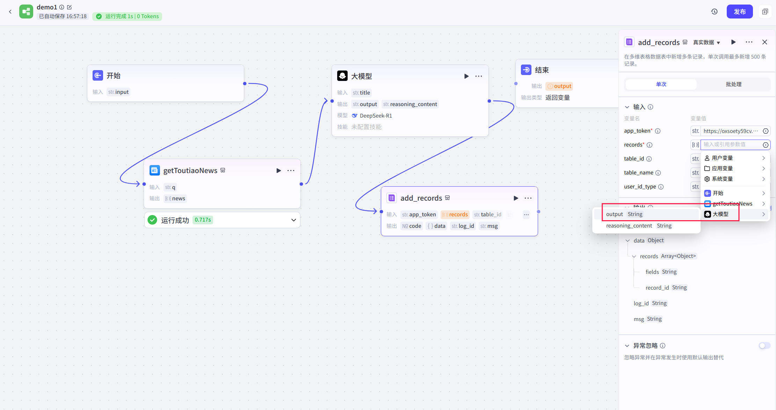776x410 pixels.
Task: Run add_records from side panel play icon
Action: (733, 42)
